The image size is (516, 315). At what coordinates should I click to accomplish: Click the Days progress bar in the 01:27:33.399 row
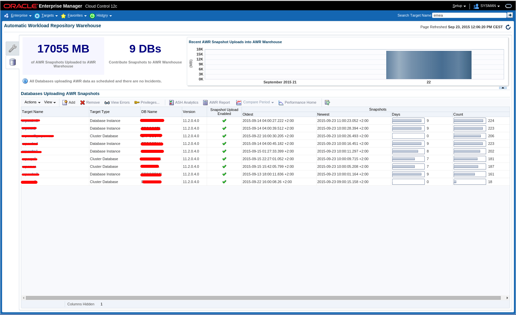[408, 151]
